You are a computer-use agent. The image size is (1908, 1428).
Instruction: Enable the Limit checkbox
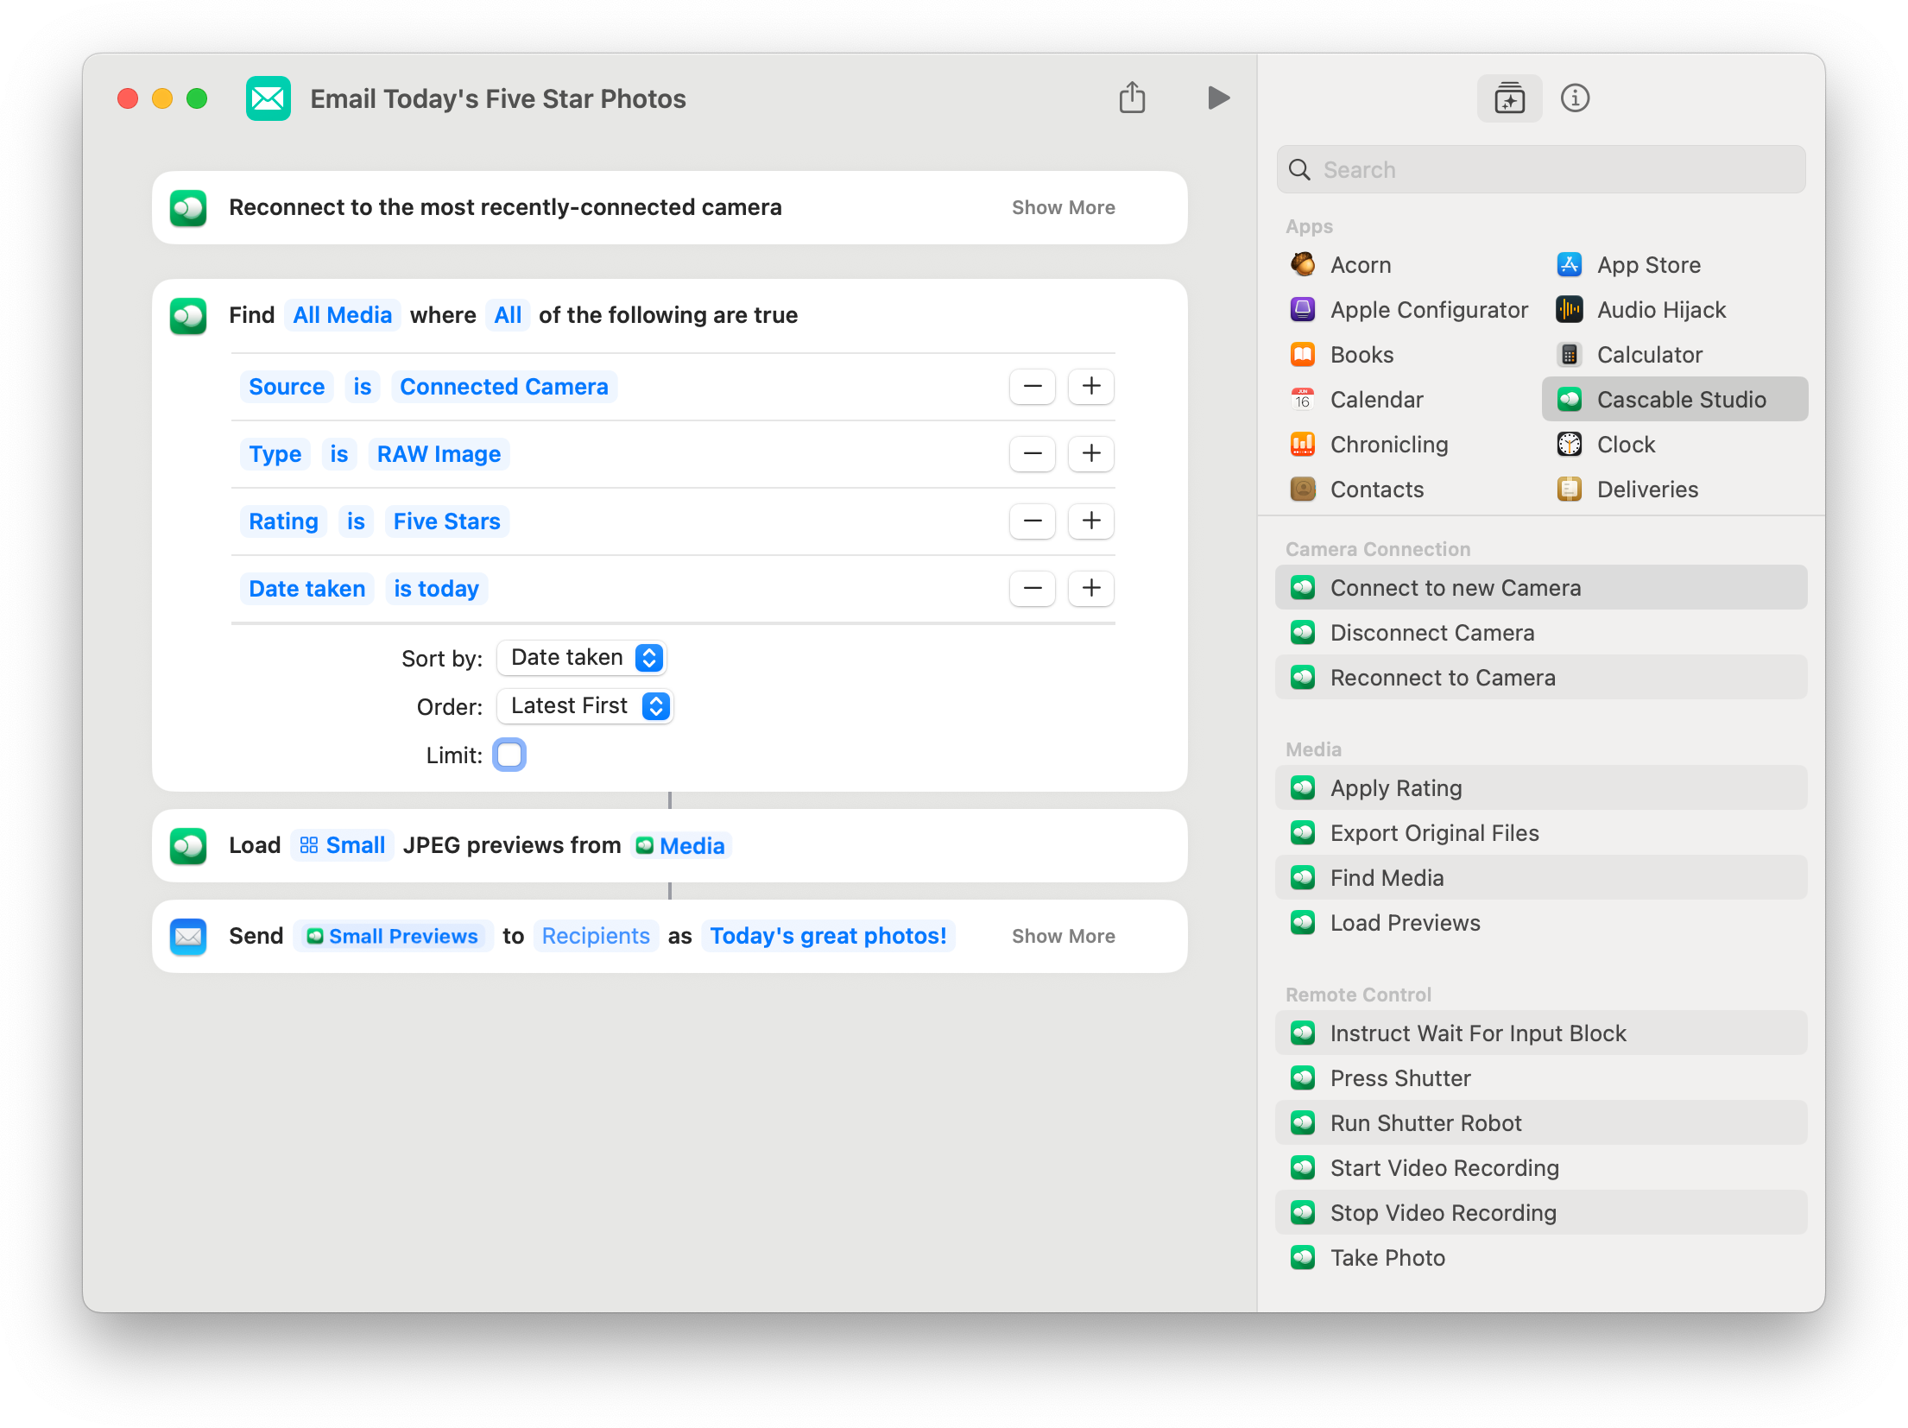click(509, 755)
